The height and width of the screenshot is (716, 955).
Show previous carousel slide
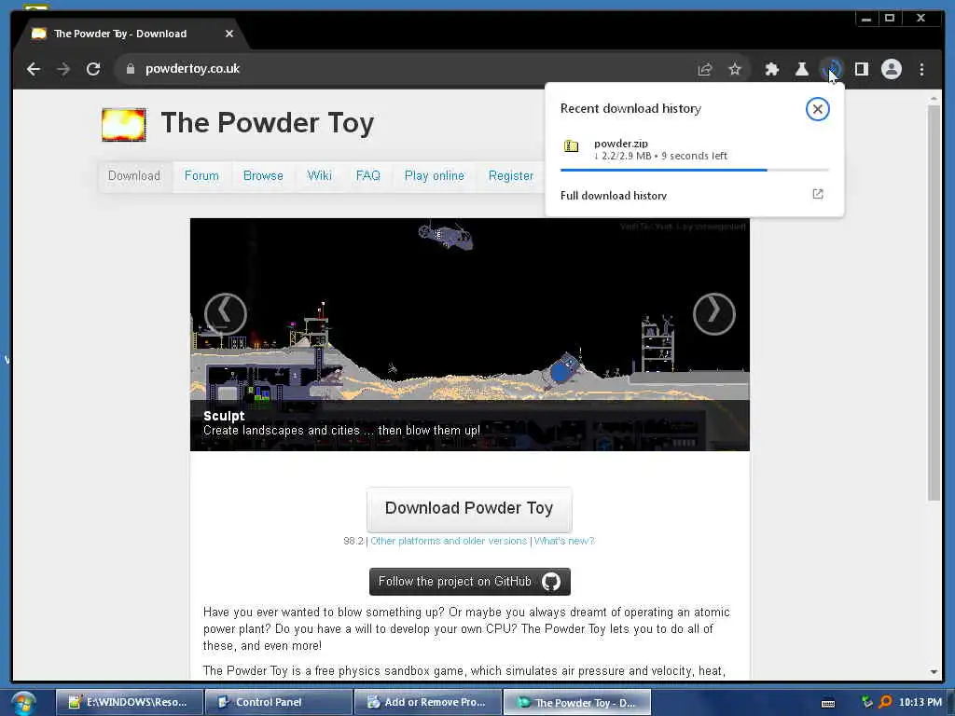click(x=226, y=314)
